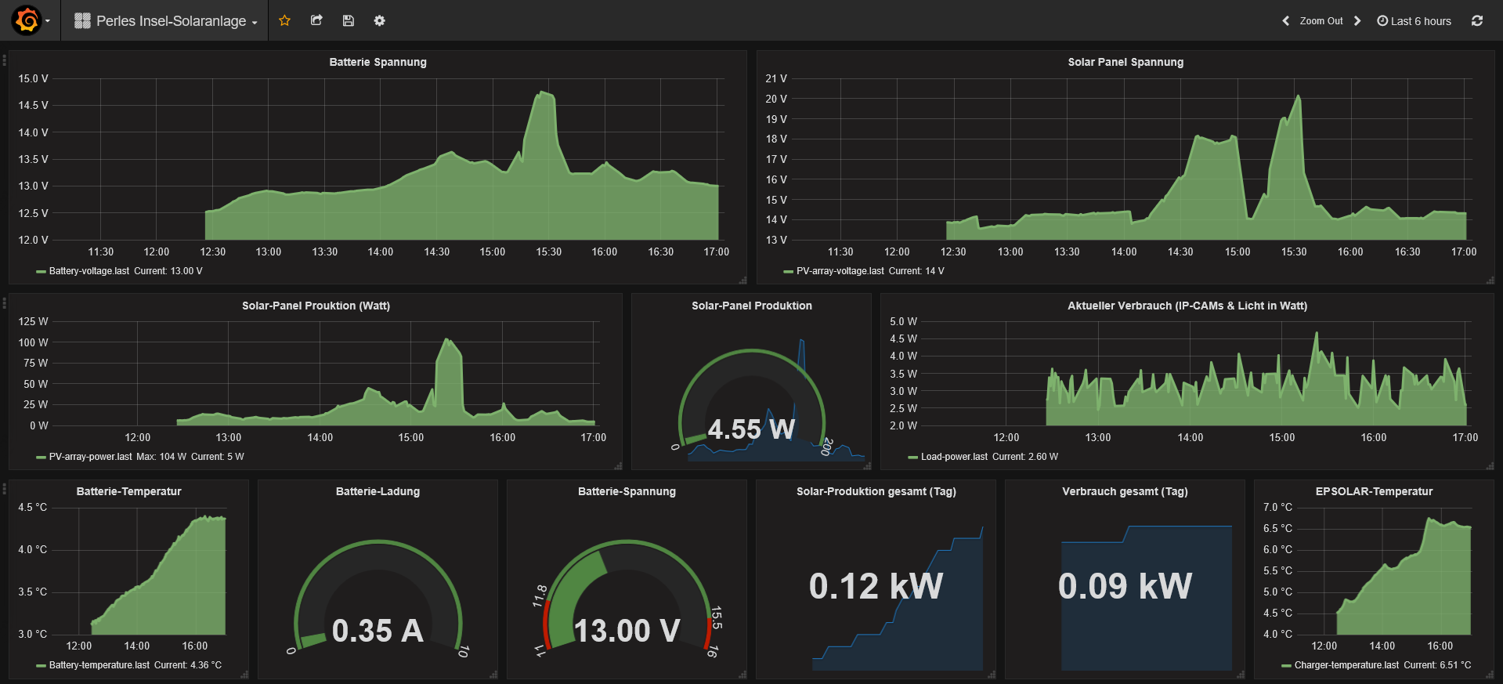Open the Grafana logo main menu
Image resolution: width=1503 pixels, height=684 pixels.
point(27,20)
